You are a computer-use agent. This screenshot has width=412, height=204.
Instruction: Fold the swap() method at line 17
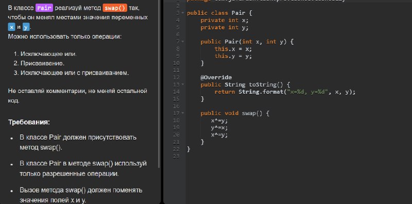(183, 113)
